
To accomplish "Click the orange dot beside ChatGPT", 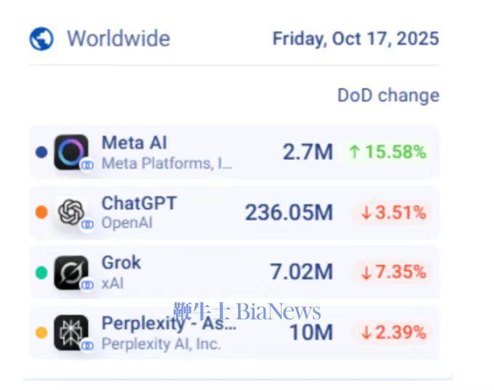I will pos(41,212).
